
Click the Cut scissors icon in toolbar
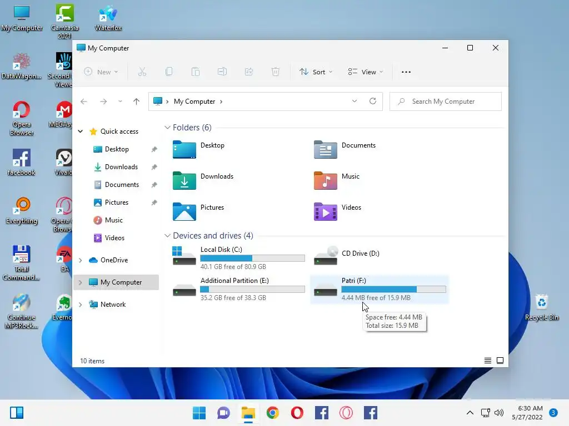click(142, 72)
